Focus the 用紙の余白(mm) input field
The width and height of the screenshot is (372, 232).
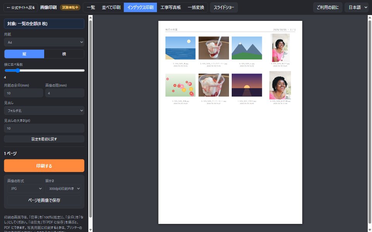[24, 93]
